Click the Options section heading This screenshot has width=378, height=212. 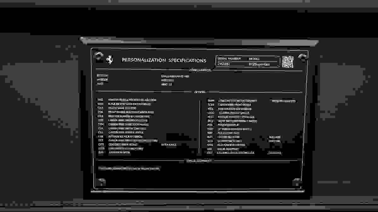[200, 92]
